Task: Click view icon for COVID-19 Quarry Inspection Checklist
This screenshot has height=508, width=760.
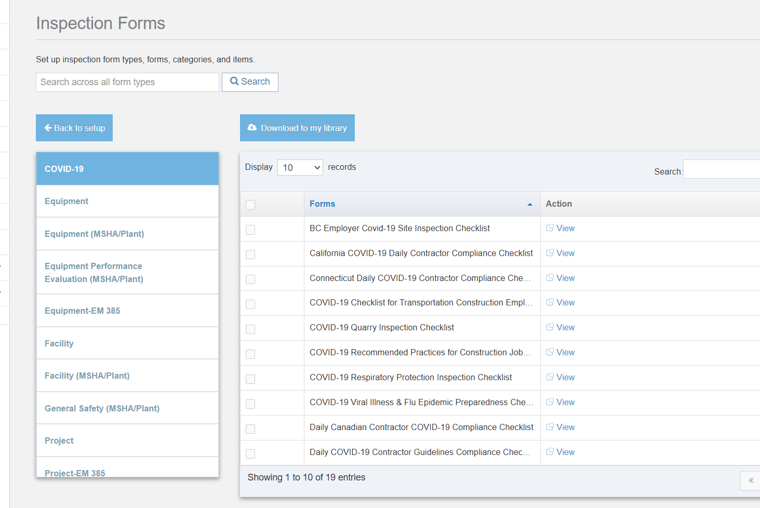Action: 550,327
